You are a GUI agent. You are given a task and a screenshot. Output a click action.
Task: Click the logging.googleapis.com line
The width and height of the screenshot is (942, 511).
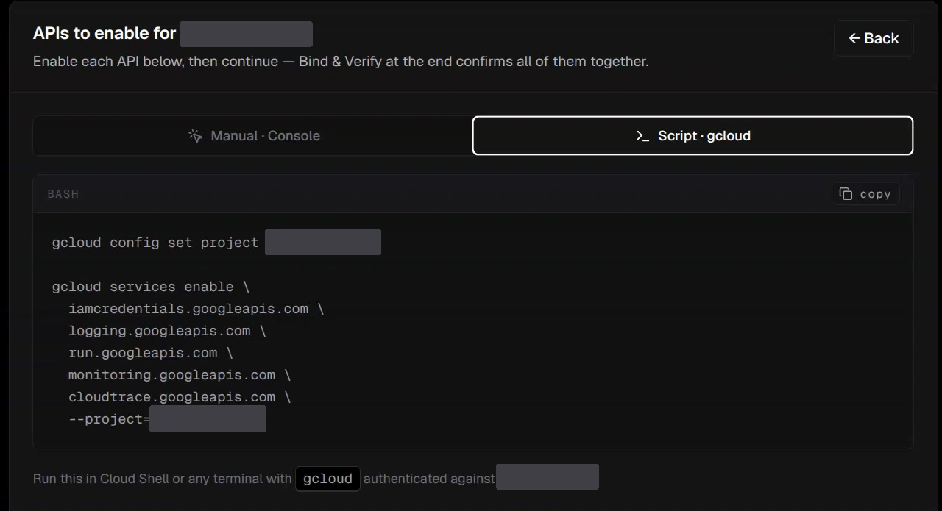167,331
